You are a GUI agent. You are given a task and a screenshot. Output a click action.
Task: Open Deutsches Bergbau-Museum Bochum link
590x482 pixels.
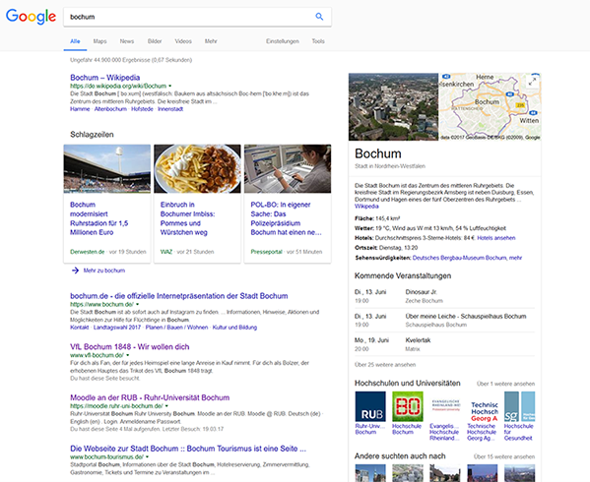tap(459, 258)
